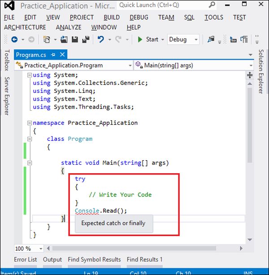
Task: Open the TEST menu
Action: point(239,17)
